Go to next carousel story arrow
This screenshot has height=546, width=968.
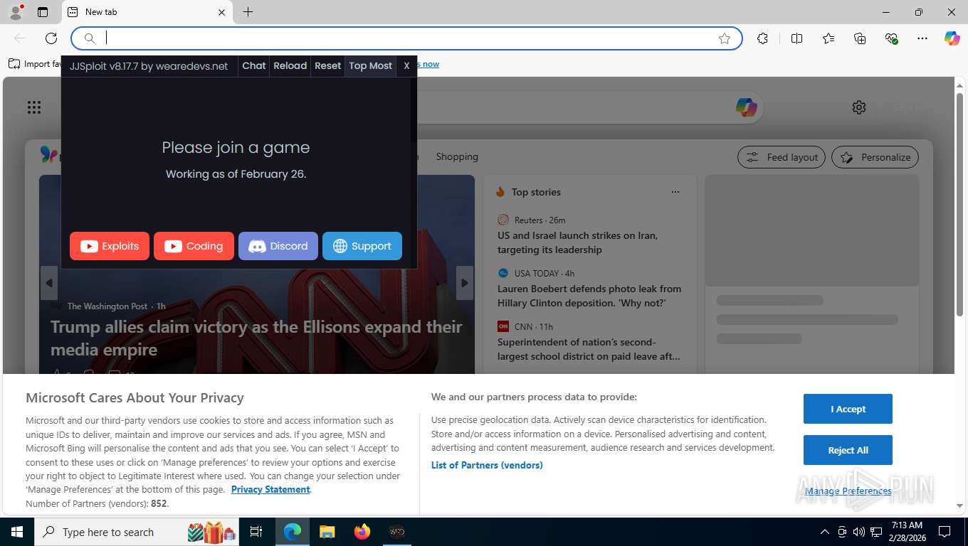pos(465,283)
